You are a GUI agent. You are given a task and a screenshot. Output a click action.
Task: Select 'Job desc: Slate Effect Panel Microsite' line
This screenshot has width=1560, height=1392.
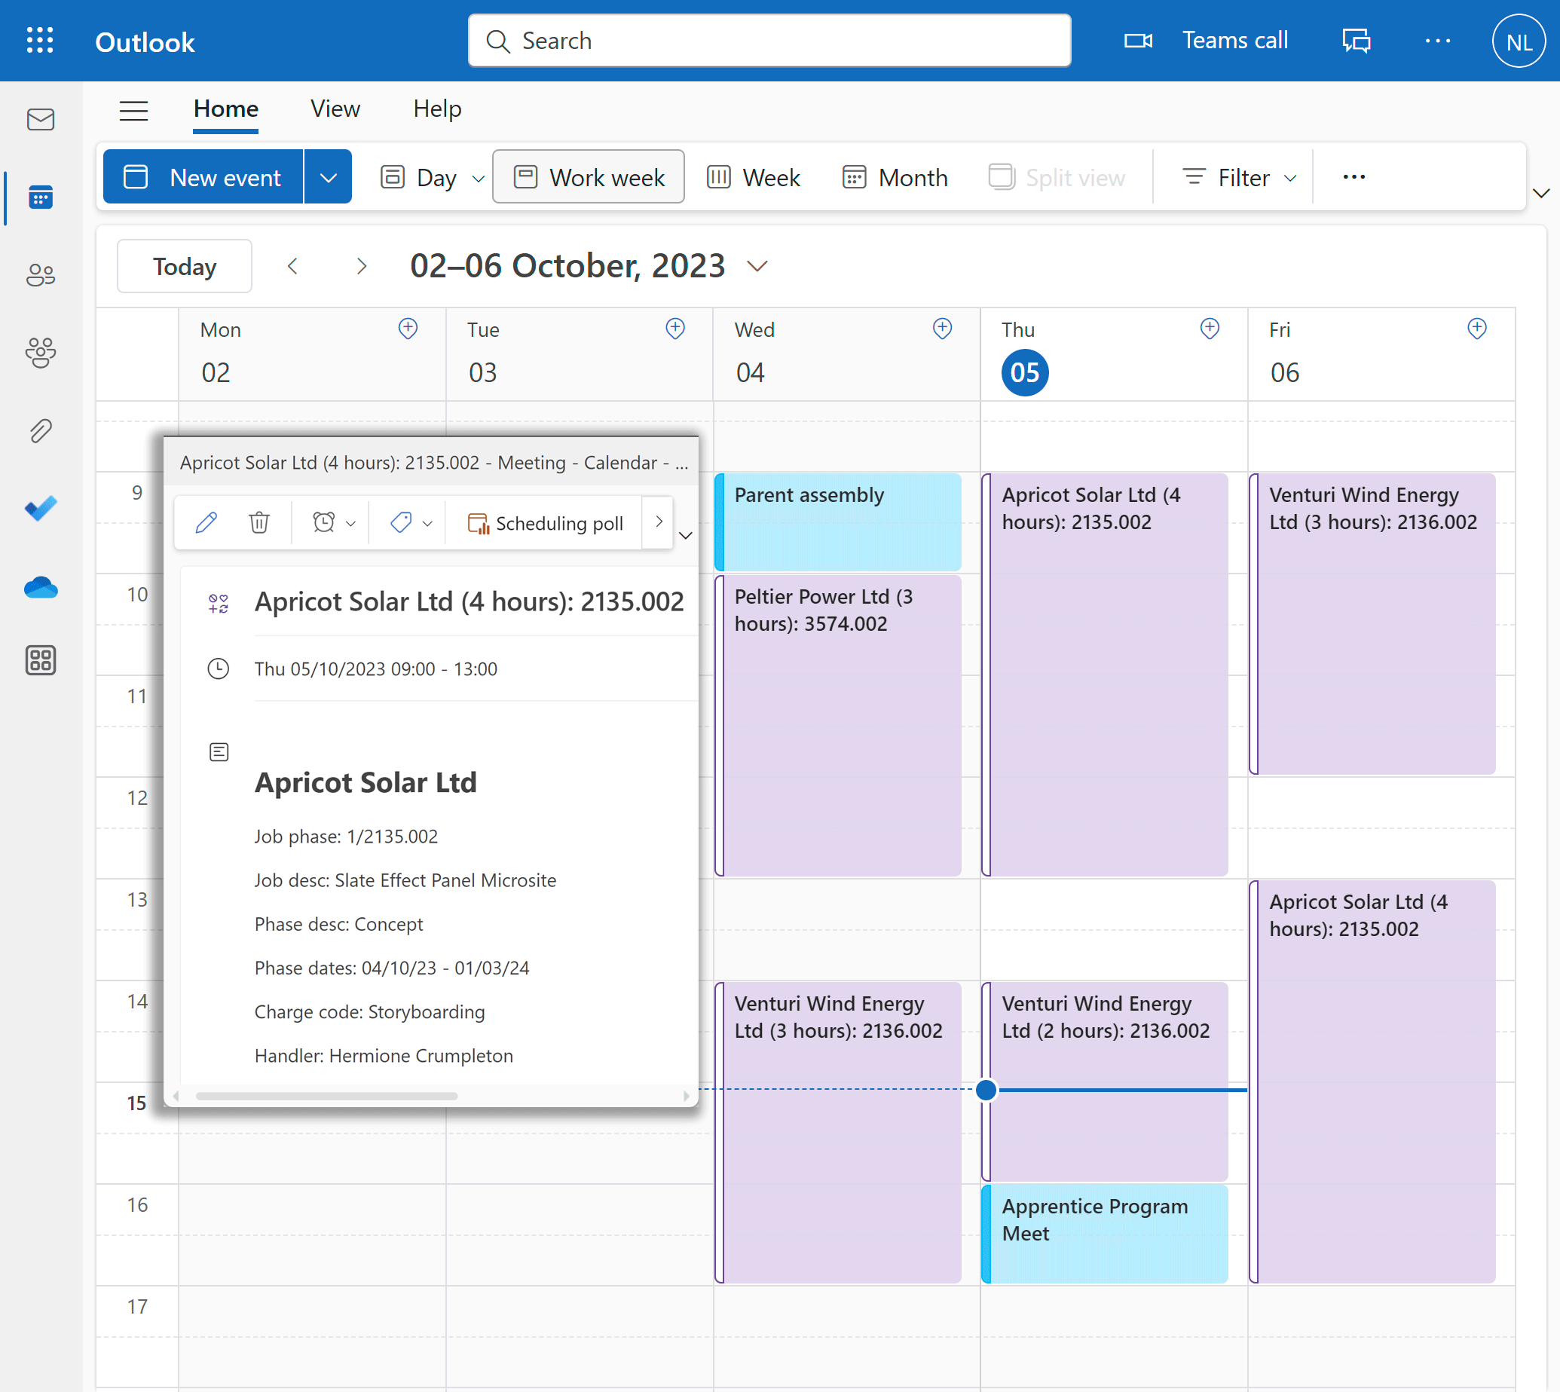pos(405,880)
